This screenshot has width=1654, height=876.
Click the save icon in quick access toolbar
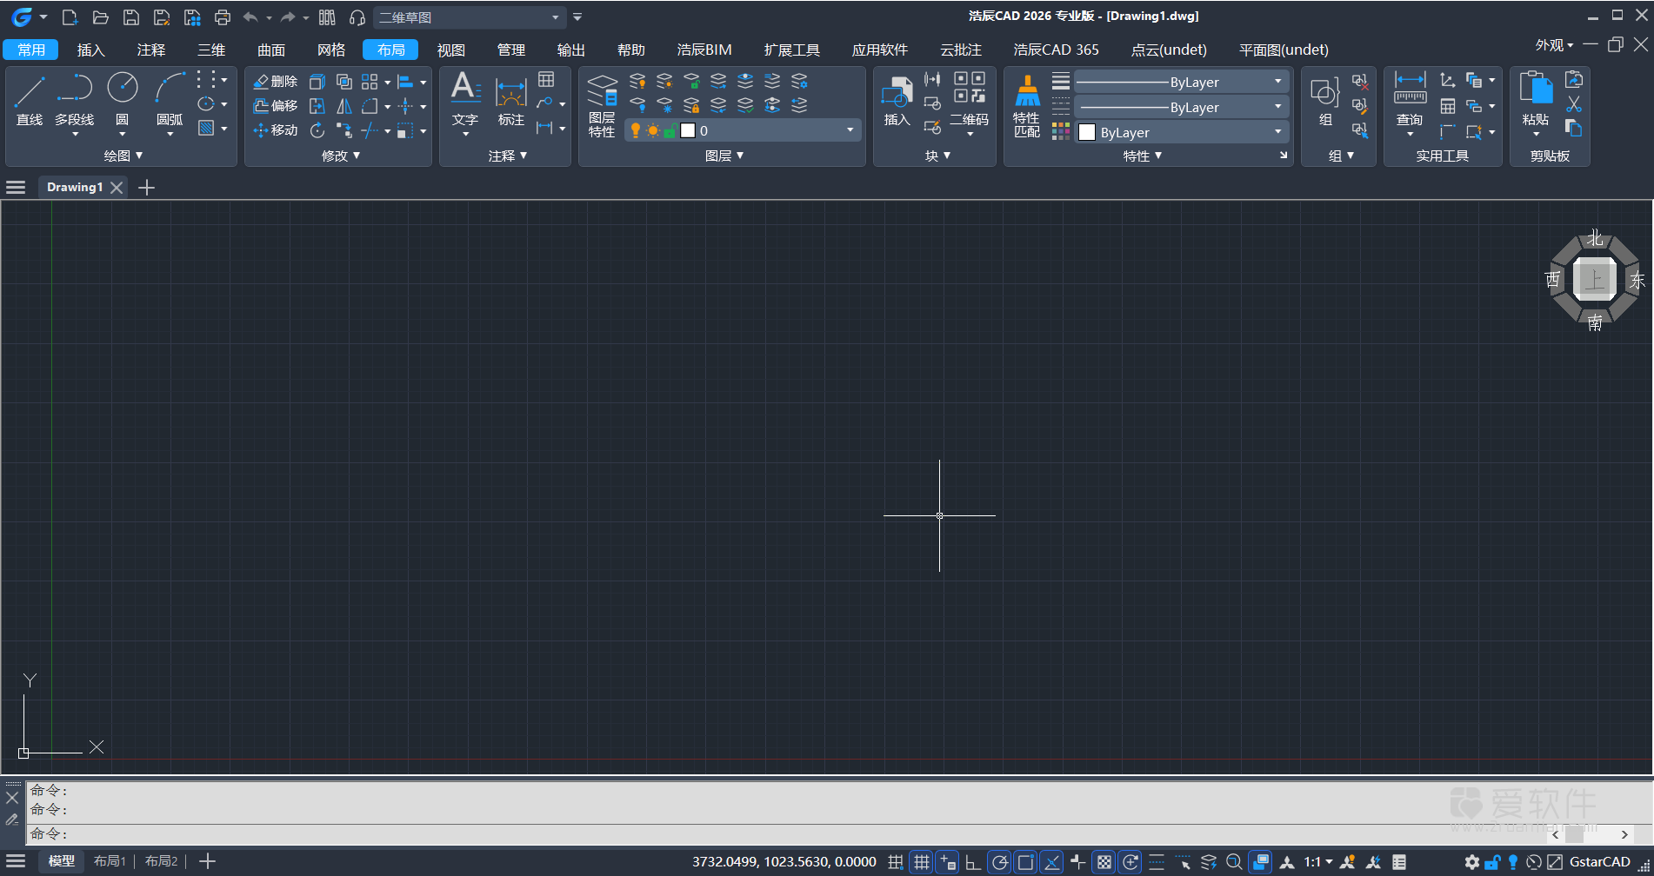[130, 17]
